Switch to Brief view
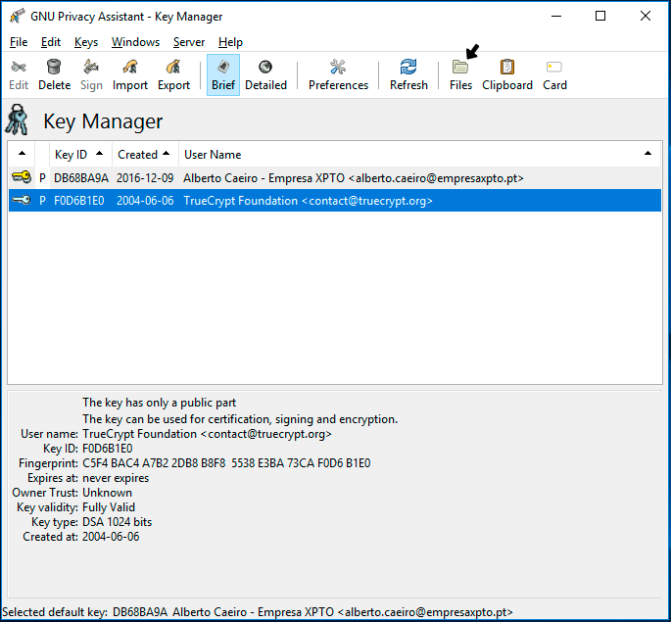Image resolution: width=671 pixels, height=622 pixels. pyautogui.click(x=223, y=74)
